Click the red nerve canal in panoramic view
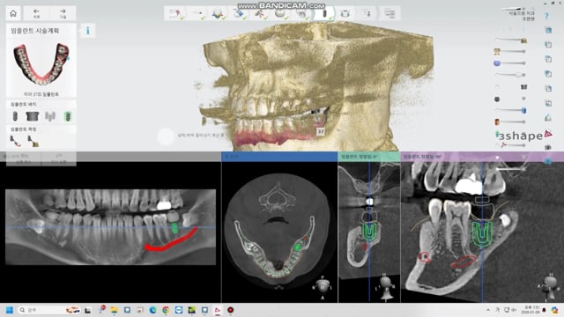The image size is (564, 317). click(171, 240)
